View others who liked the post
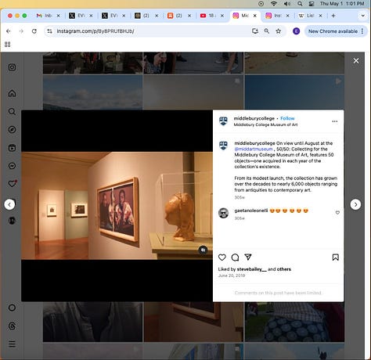 point(284,269)
